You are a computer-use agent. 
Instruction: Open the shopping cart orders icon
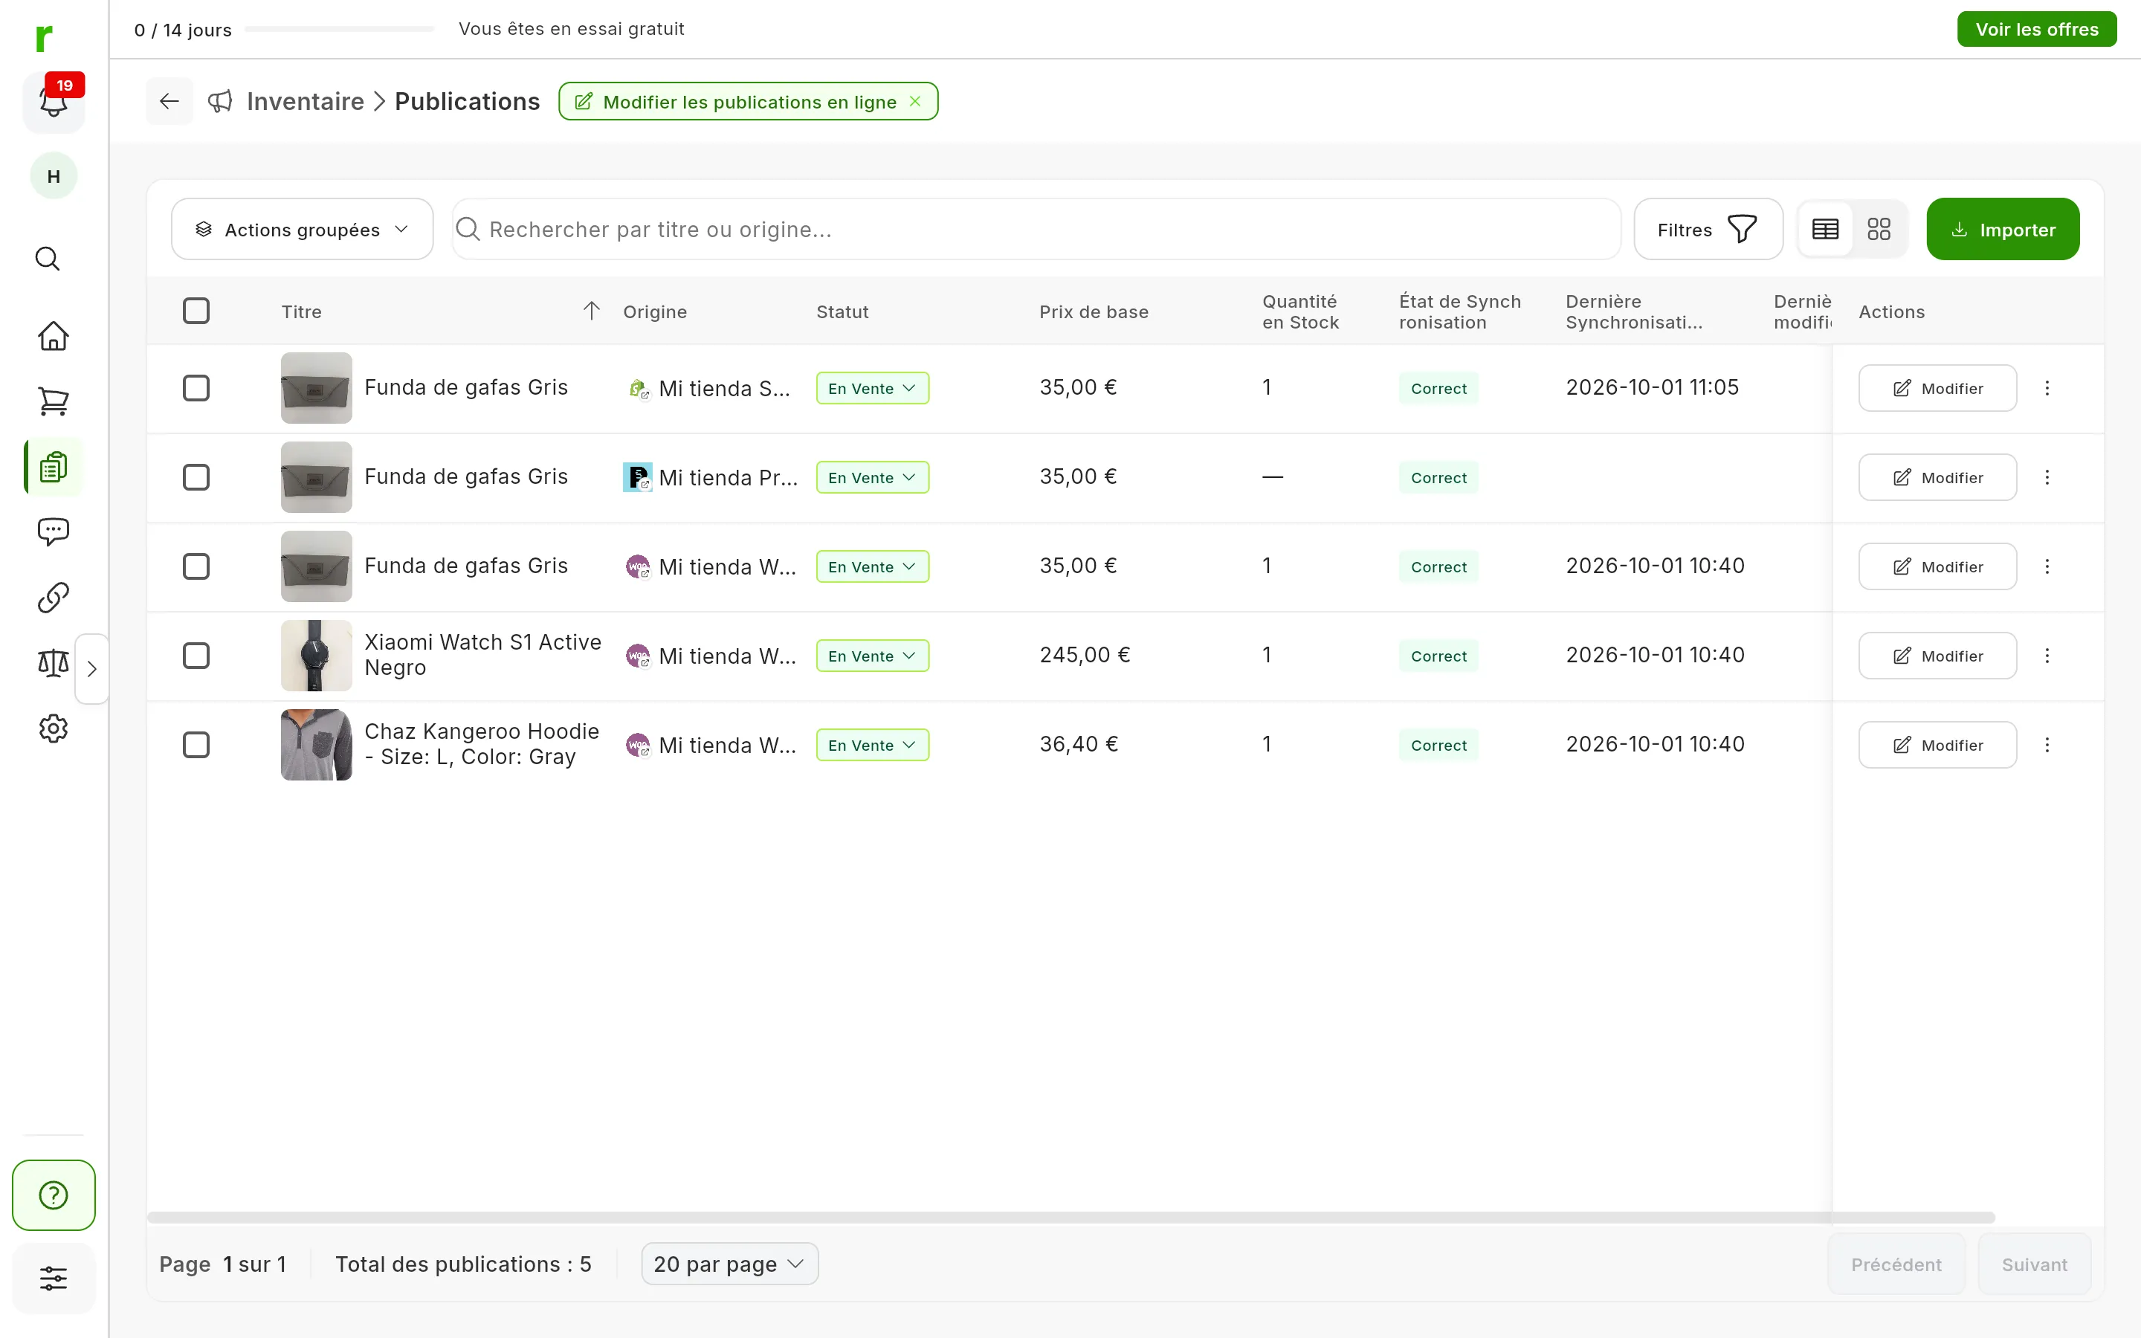coord(53,401)
